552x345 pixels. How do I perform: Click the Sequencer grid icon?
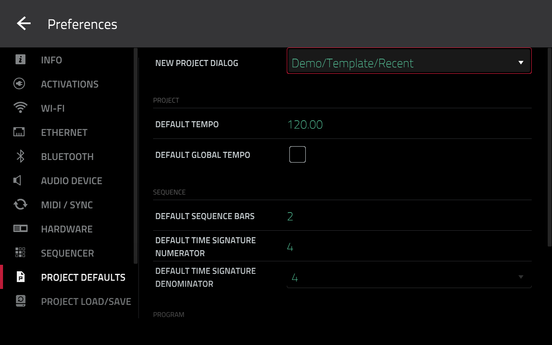coord(20,253)
